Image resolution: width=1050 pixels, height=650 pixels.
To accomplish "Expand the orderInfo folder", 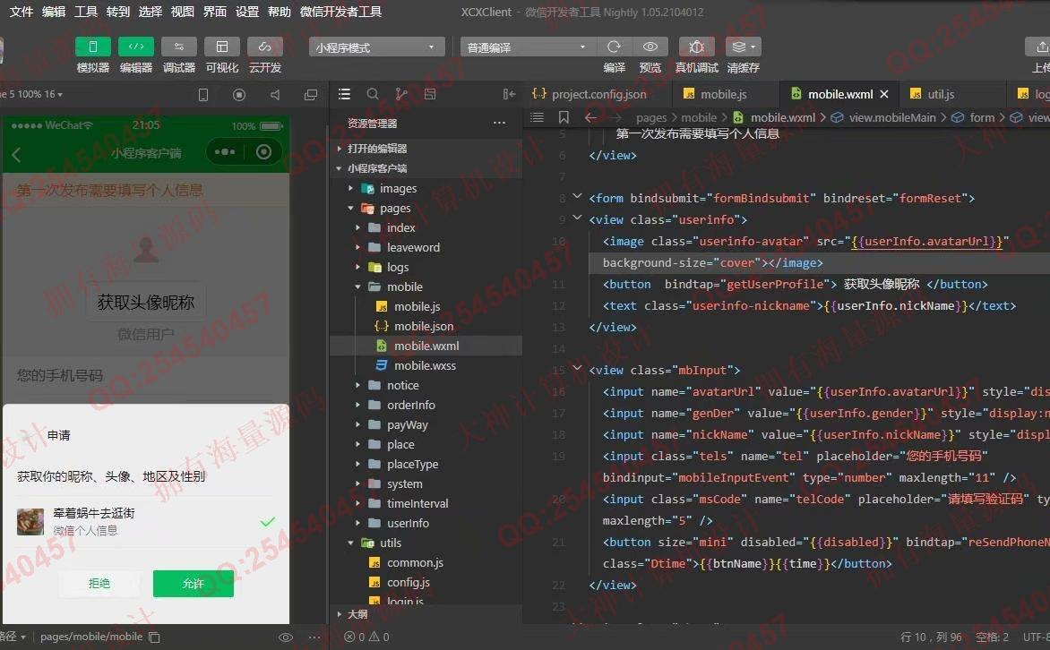I will 426,405.
